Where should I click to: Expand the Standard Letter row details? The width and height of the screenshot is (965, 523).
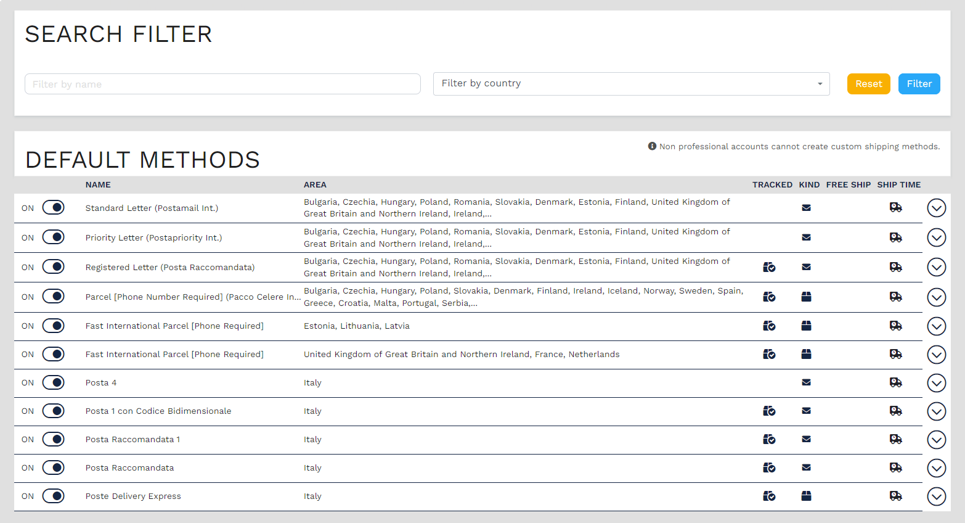click(x=937, y=208)
